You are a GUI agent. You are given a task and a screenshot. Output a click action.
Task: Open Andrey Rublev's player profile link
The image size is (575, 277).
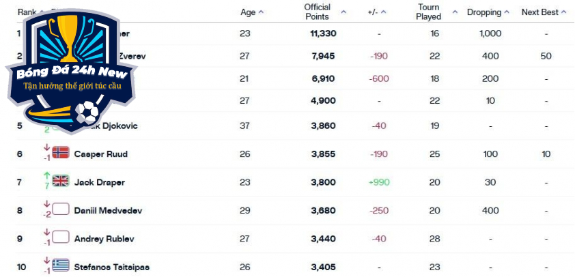tap(104, 239)
